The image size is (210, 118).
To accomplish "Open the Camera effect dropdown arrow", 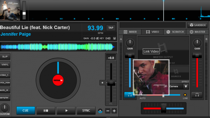I will (x=186, y=87).
